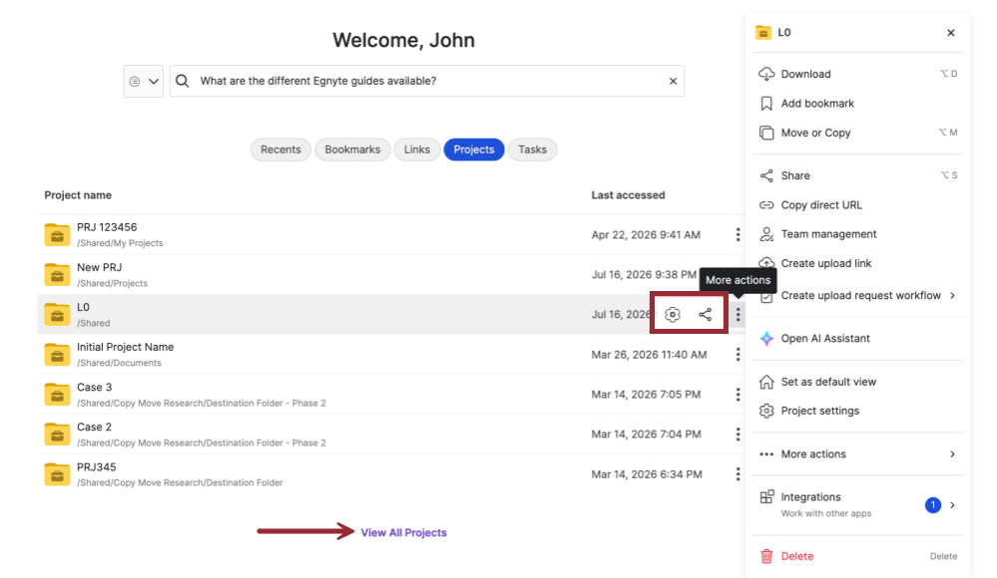Click in the search input field
This screenshot has width=997, height=578.
427,82
